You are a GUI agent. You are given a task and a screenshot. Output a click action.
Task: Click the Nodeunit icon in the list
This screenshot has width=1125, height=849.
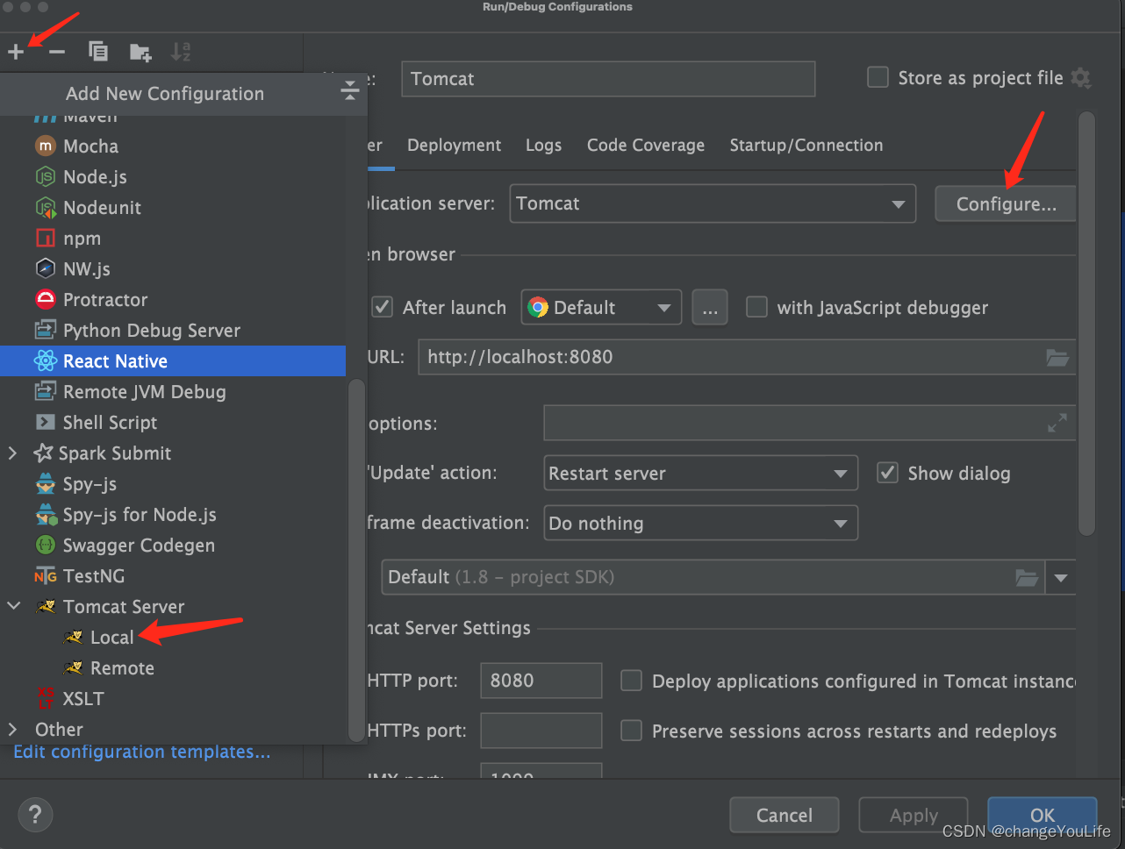45,207
